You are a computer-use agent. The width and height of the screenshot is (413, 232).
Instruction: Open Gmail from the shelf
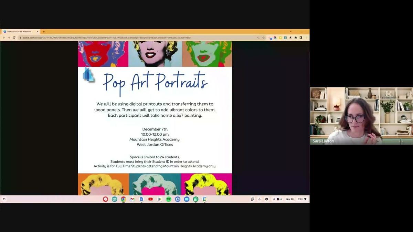(132, 199)
